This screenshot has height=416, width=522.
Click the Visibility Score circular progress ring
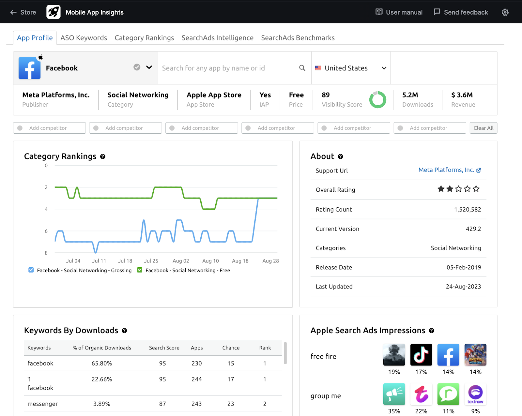pos(378,99)
